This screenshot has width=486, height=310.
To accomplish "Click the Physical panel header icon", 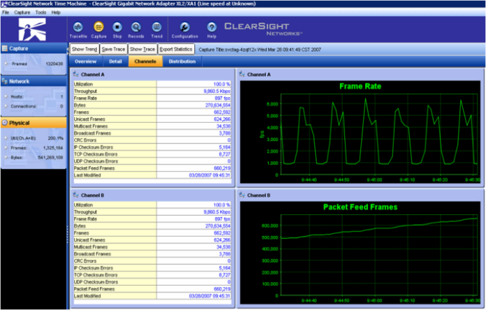I will coord(5,123).
